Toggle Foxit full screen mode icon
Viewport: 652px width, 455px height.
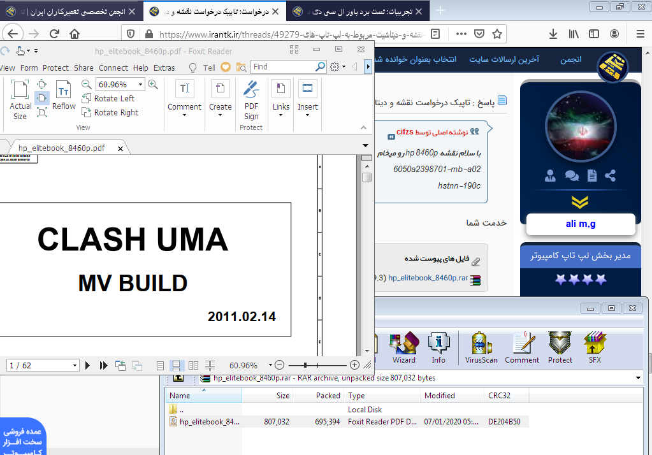[294, 50]
